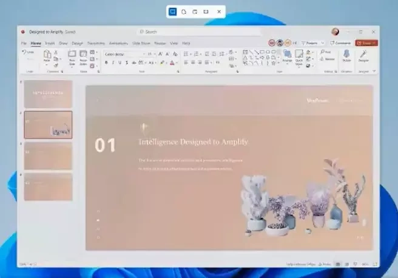Select slide 3 thumbnail
The height and width of the screenshot is (278, 398).
[48, 156]
